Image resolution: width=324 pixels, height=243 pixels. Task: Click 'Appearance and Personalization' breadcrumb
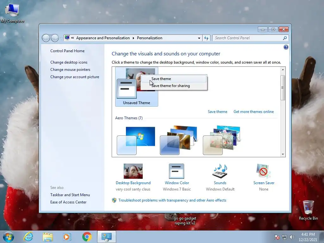tap(103, 38)
